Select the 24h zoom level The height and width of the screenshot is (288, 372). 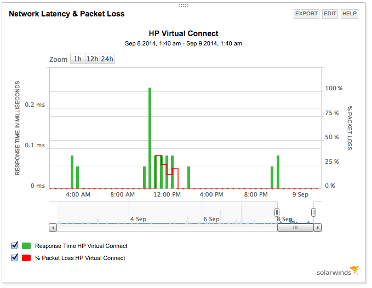pyautogui.click(x=107, y=59)
